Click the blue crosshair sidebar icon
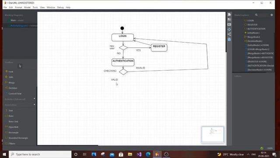Screen dimensions: 280x158 coord(229,29)
